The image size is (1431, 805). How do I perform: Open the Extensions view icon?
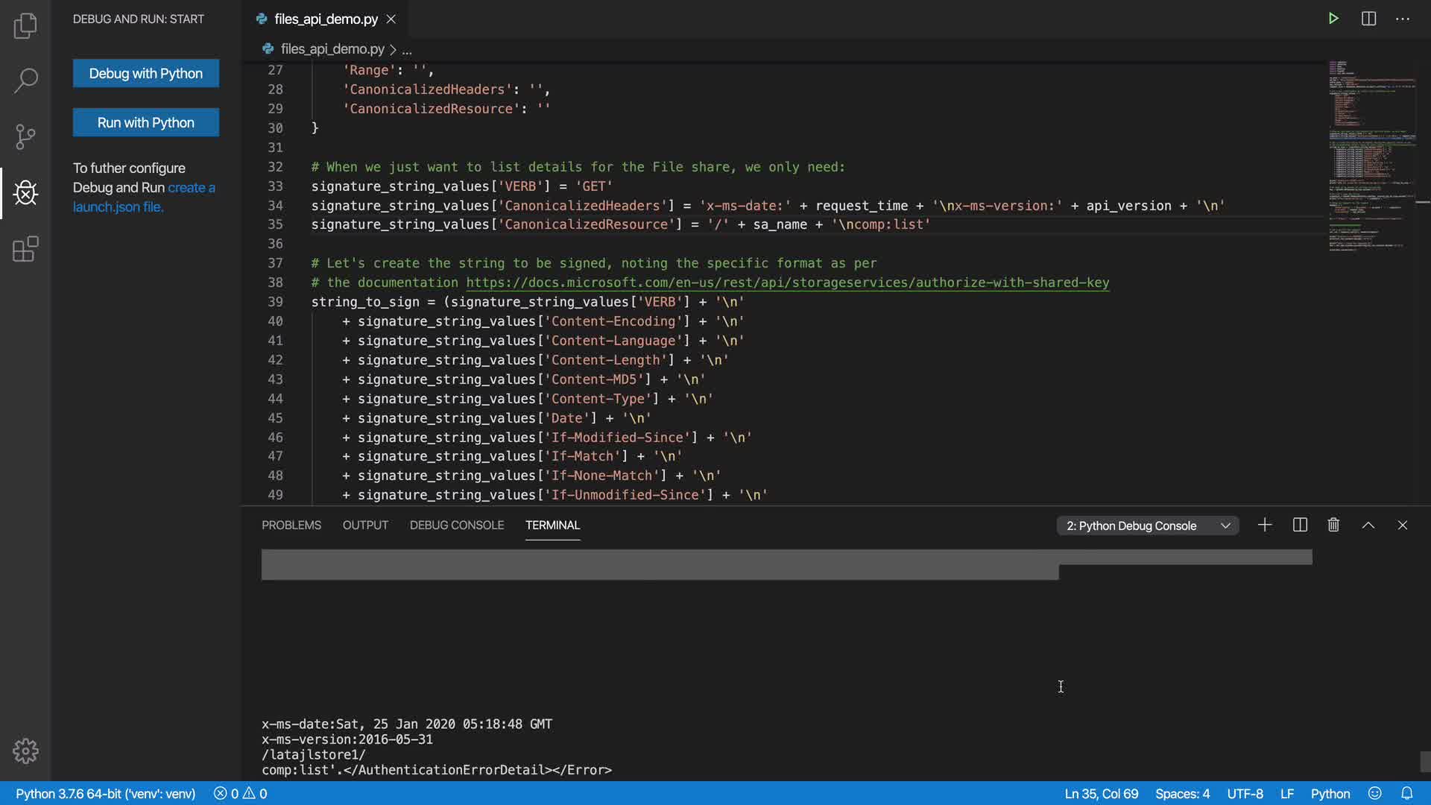tap(25, 249)
